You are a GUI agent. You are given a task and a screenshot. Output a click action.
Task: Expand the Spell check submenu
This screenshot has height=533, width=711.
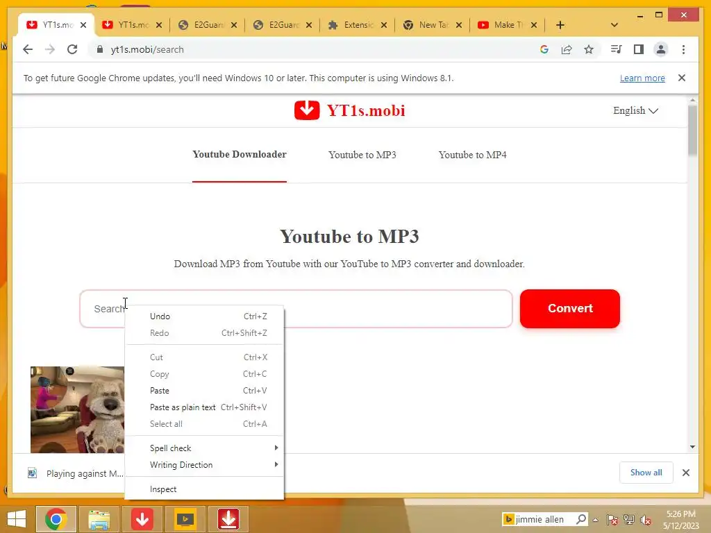205,448
